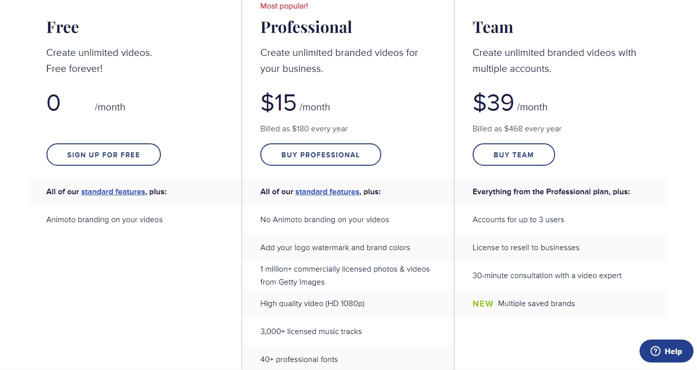Open standard features link under Professional plan
The width and height of the screenshot is (697, 370).
coord(327,191)
